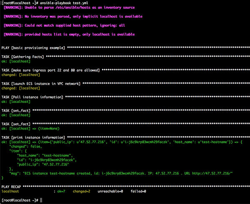Image resolution: width=250 pixels, height=204 pixels.
Task: Click the 'changed=2' recap value
Action: [82, 191]
